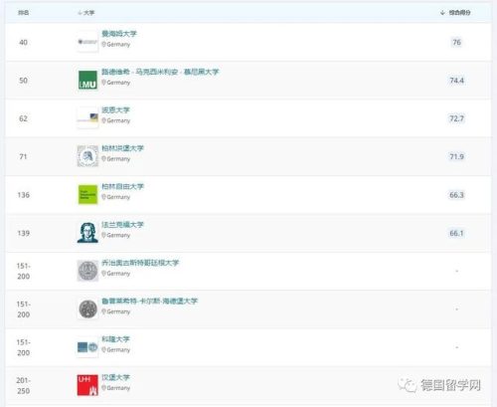Image resolution: width=497 pixels, height=407 pixels.
Task: Click the location pin under 哥廷根大学
Action: (x=103, y=274)
